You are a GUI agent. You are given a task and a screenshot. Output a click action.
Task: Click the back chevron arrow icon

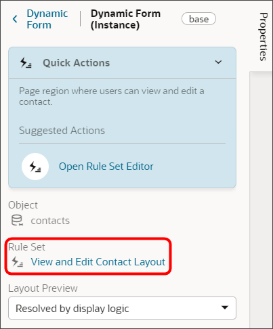(x=15, y=19)
